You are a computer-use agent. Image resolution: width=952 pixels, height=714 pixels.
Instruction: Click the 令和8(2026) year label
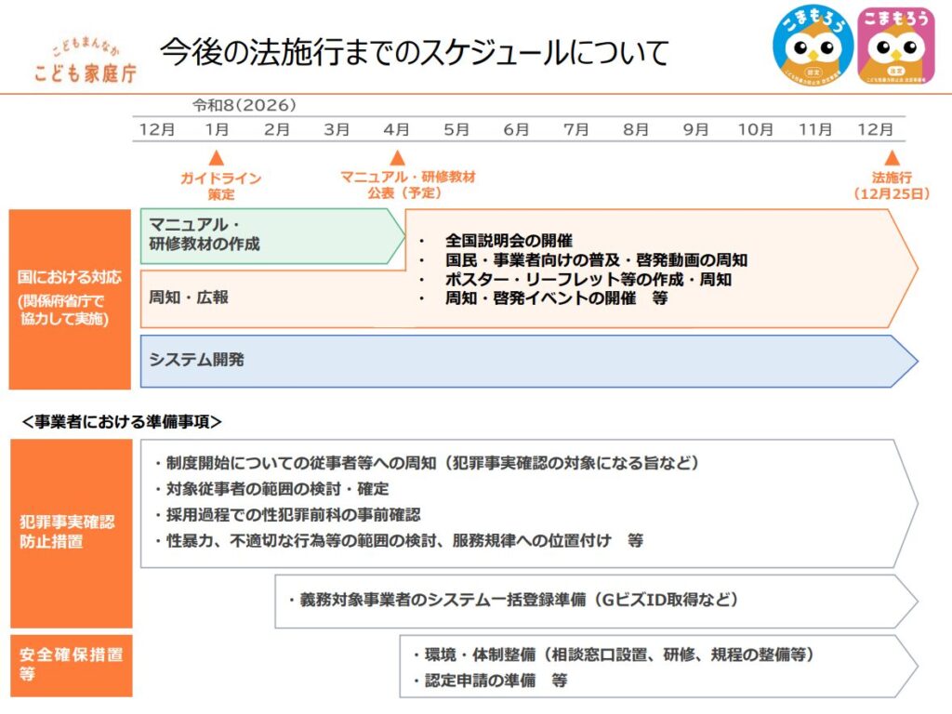[x=245, y=105]
